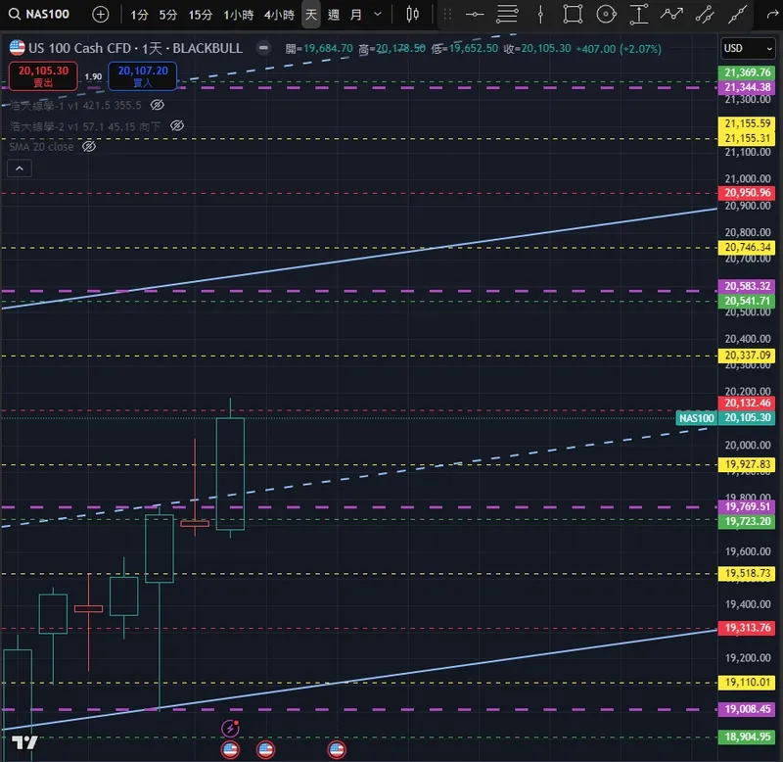783x762 pixels.
Task: Select the 天 daily timeframe
Action: tap(311, 15)
